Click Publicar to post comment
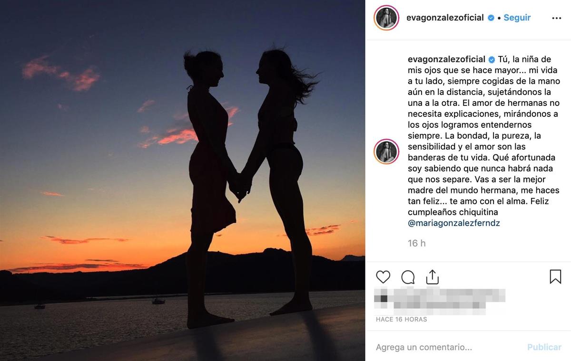 pyautogui.click(x=544, y=347)
